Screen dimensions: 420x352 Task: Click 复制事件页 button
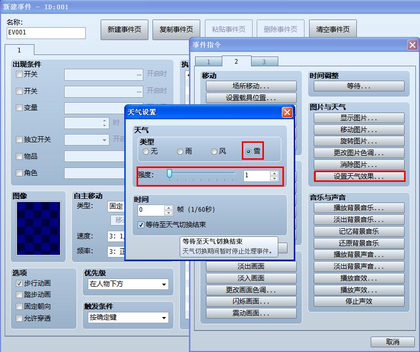pos(176,29)
